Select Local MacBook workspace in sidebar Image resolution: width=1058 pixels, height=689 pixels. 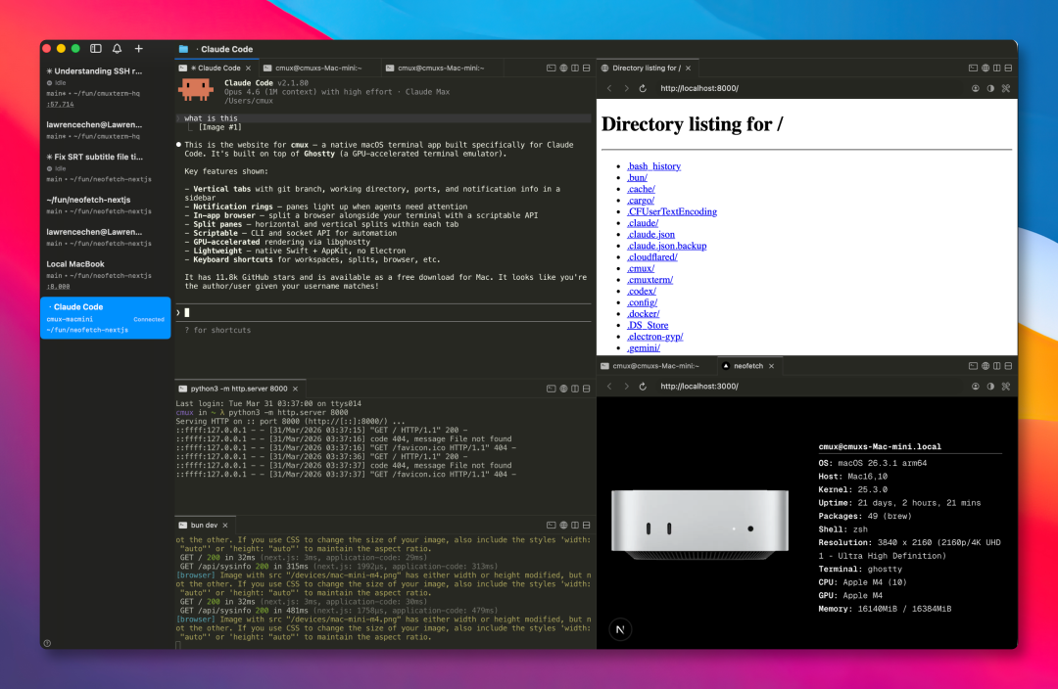tap(105, 274)
